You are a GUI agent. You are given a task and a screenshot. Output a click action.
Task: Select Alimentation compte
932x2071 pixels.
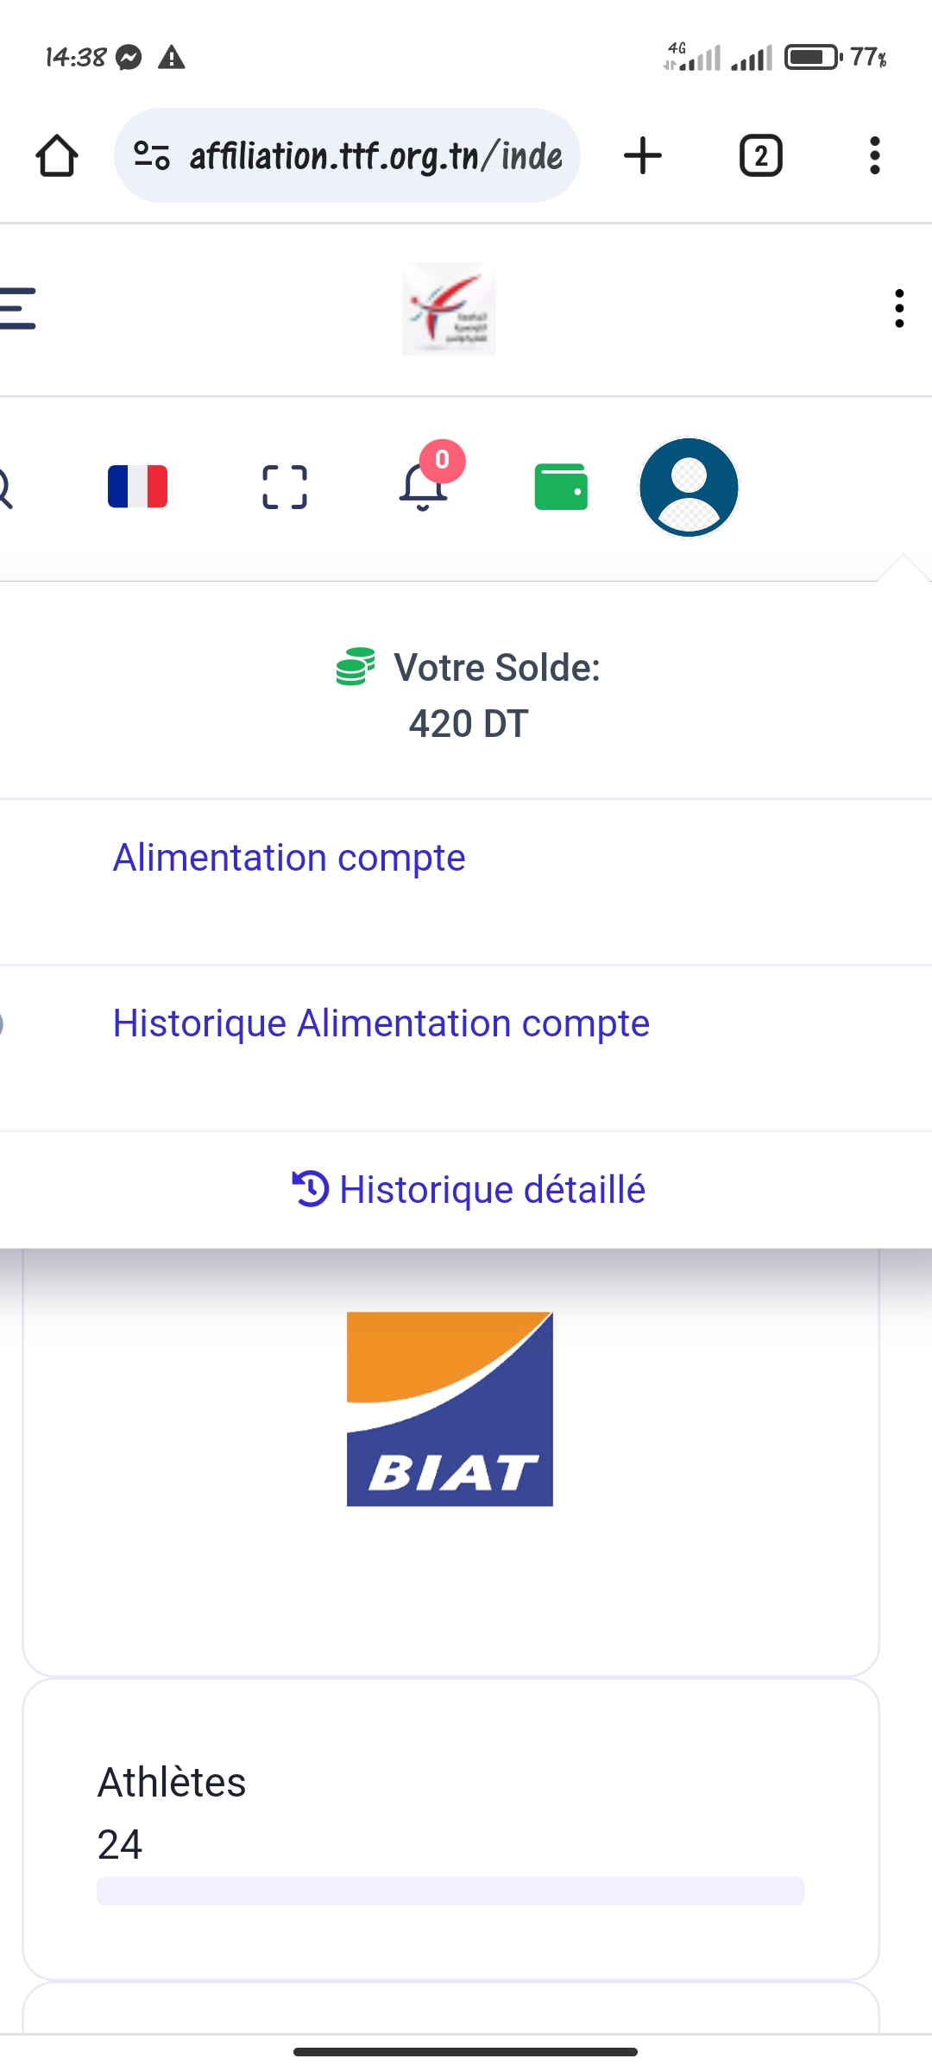tap(289, 858)
